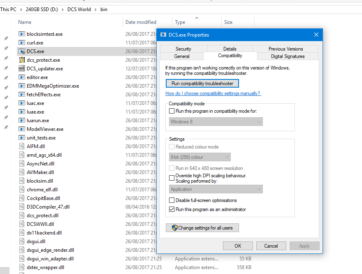362x274 pixels.
Task: Click the dcs_protect.exe key icon
Action: point(22,60)
